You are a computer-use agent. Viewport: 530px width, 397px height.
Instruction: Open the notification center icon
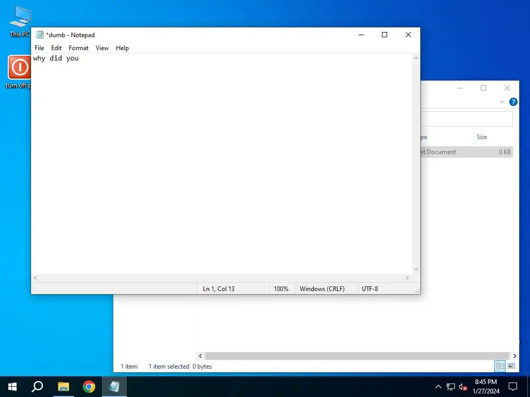[x=513, y=387]
